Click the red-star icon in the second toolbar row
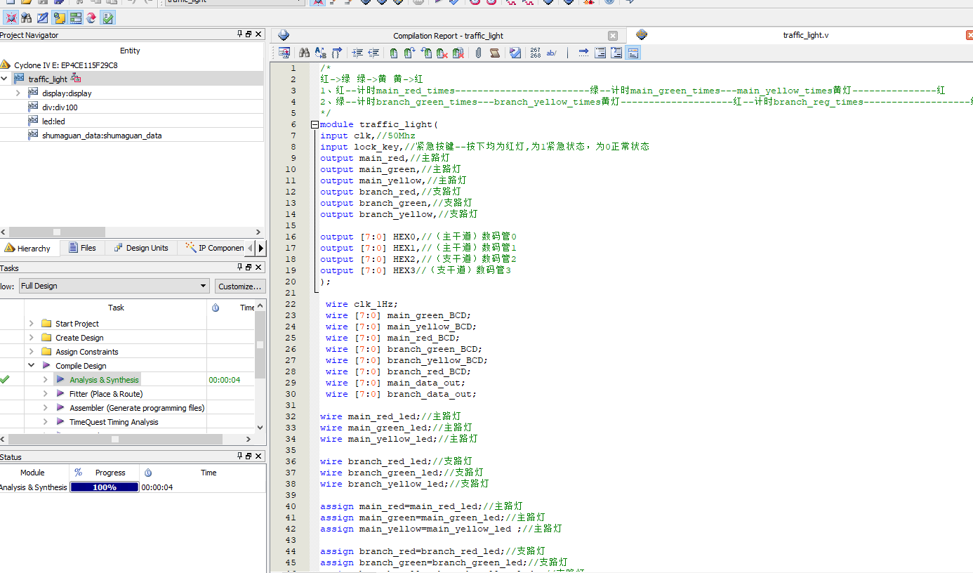Image resolution: width=973 pixels, height=573 pixels. tap(11, 18)
